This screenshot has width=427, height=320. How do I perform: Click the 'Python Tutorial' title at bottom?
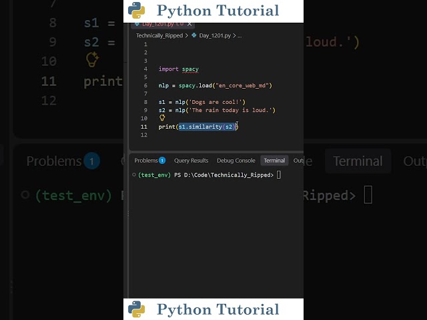[x=218, y=309]
